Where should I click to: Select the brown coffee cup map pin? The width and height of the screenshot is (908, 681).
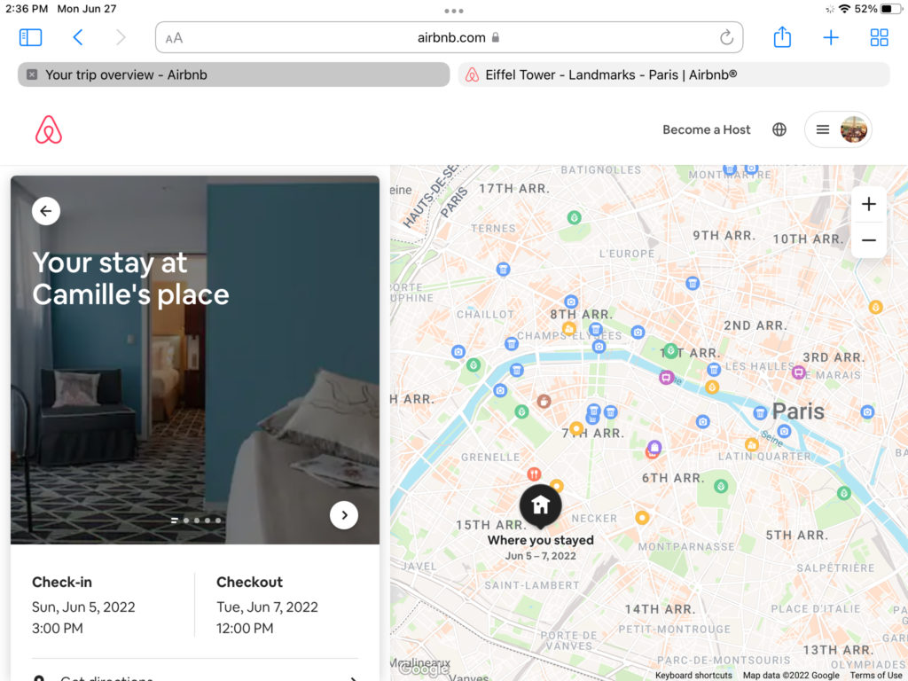coord(544,401)
